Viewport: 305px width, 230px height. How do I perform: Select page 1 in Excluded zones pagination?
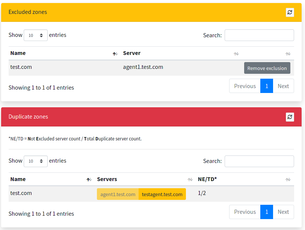pos(267,86)
